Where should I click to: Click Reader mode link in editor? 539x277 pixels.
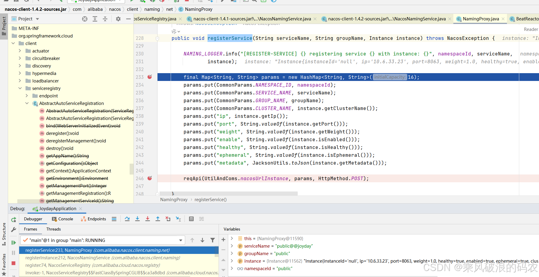click(x=531, y=29)
